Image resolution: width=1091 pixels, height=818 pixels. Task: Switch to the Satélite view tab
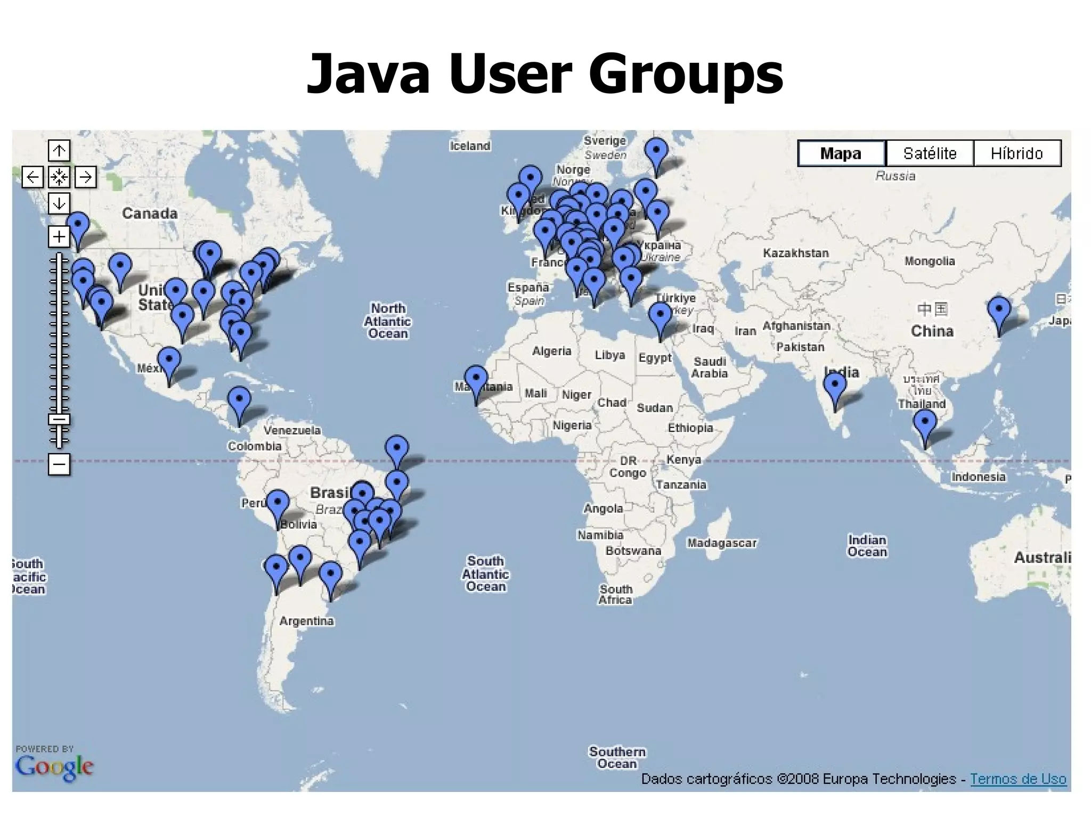point(930,153)
